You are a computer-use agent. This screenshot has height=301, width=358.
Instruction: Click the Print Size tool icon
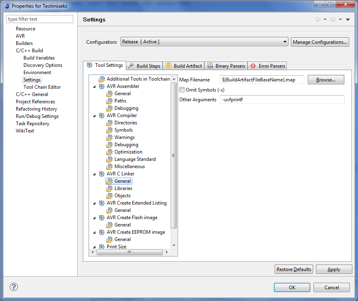point(102,247)
